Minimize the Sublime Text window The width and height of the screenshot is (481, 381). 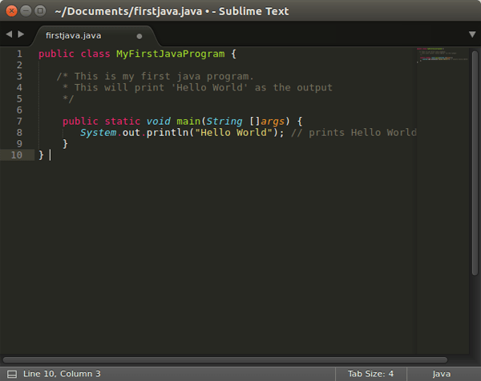click(26, 11)
